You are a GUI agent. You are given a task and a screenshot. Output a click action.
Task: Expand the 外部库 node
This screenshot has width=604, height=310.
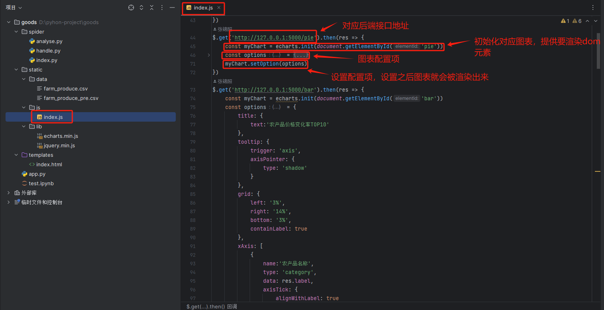pyautogui.click(x=9, y=193)
